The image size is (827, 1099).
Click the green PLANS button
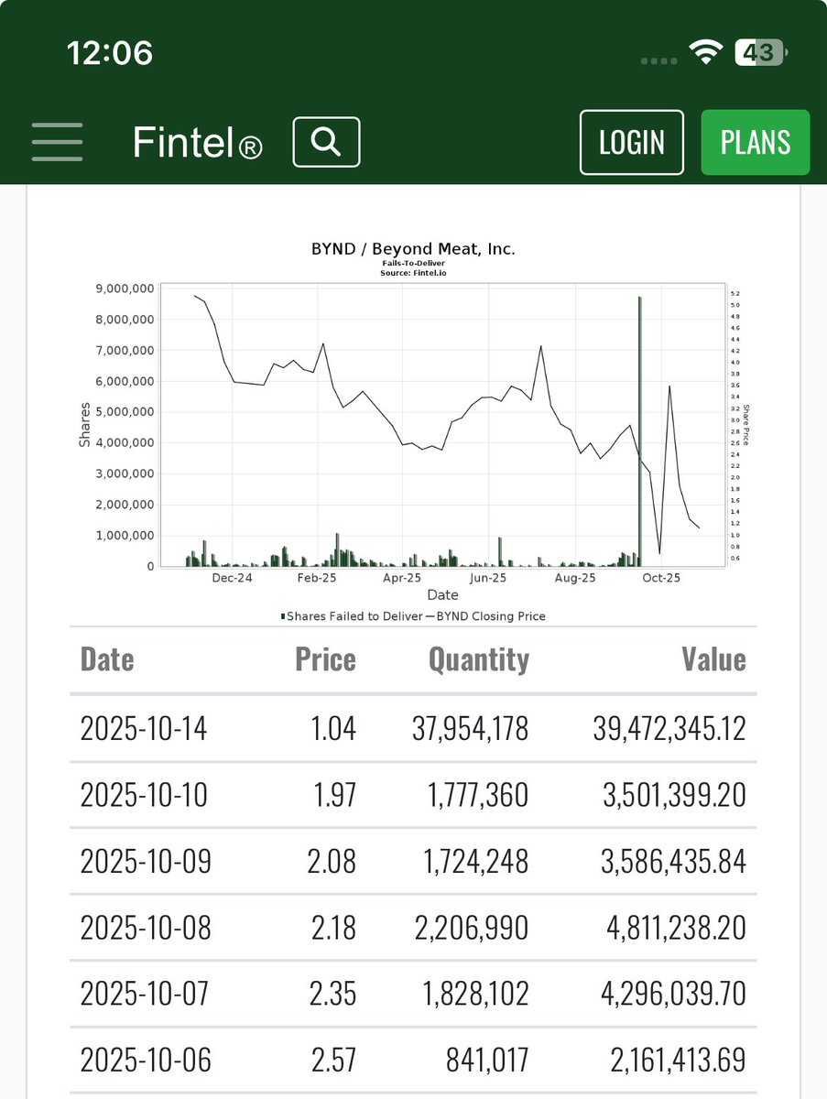[x=756, y=142]
